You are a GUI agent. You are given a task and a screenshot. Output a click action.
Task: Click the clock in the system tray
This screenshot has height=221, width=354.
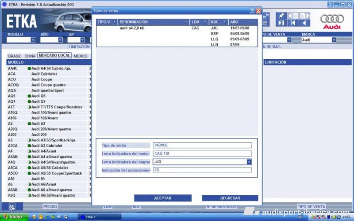(346, 217)
